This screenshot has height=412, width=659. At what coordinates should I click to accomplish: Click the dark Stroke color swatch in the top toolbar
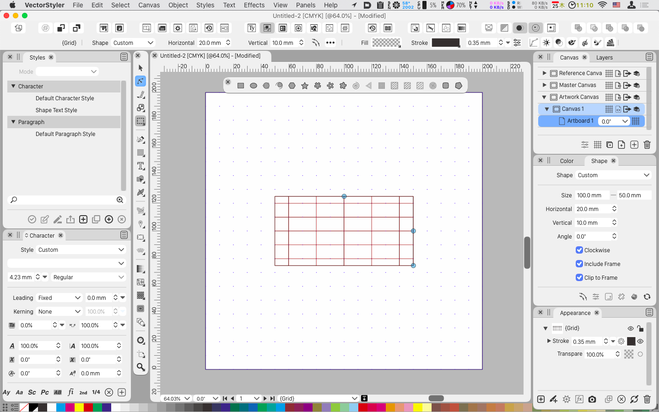point(445,43)
